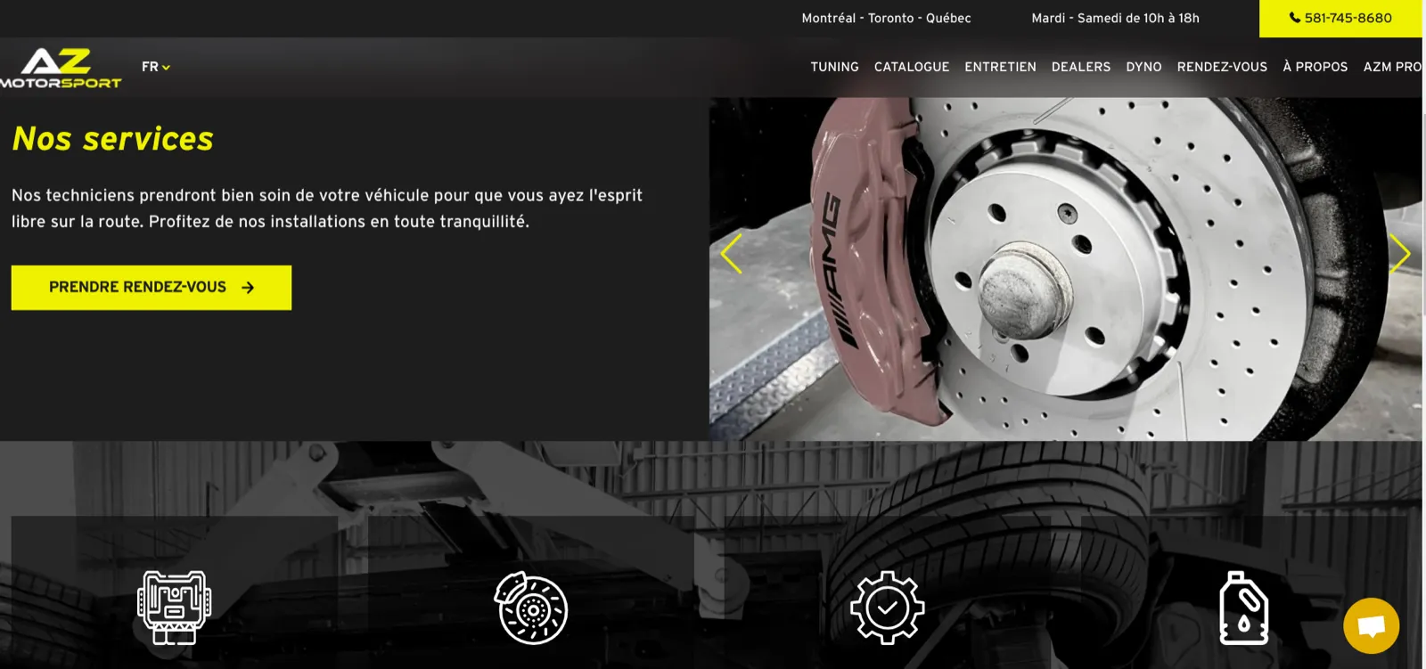The height and width of the screenshot is (669, 1426).
Task: Click the Prendre rendez-vous button
Action: 152,288
